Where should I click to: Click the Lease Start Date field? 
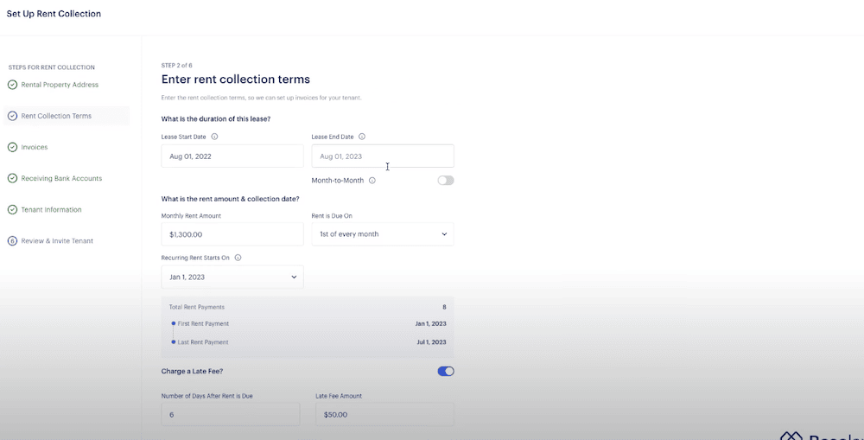pyautogui.click(x=232, y=156)
